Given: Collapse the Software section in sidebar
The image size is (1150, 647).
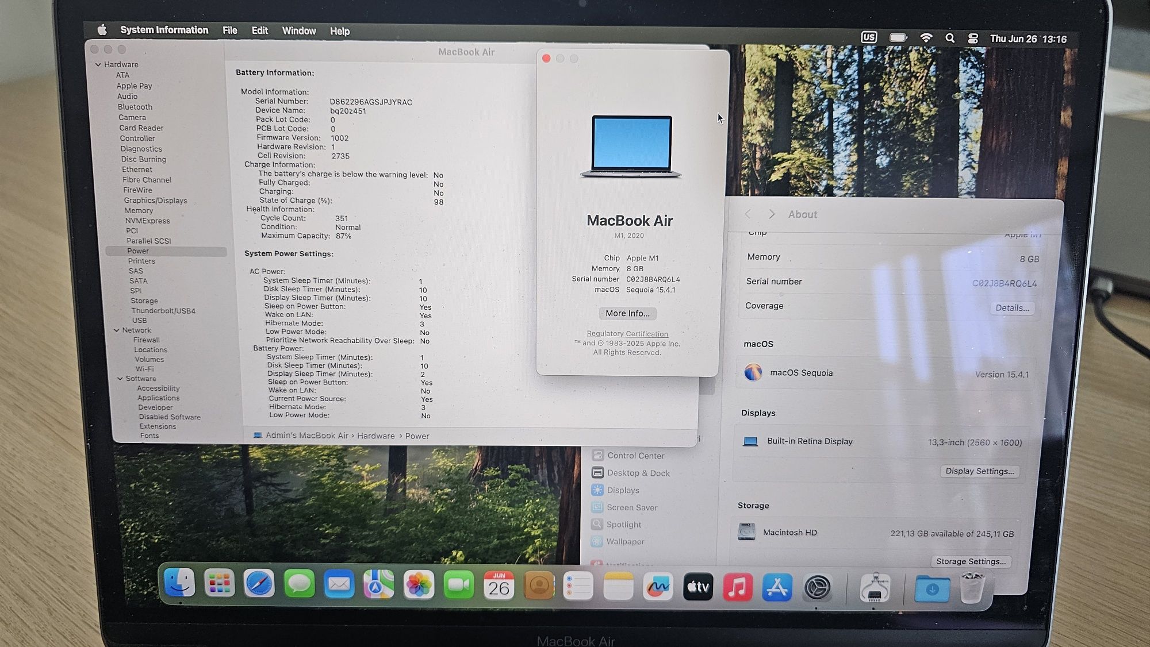Looking at the screenshot, I should tap(120, 379).
